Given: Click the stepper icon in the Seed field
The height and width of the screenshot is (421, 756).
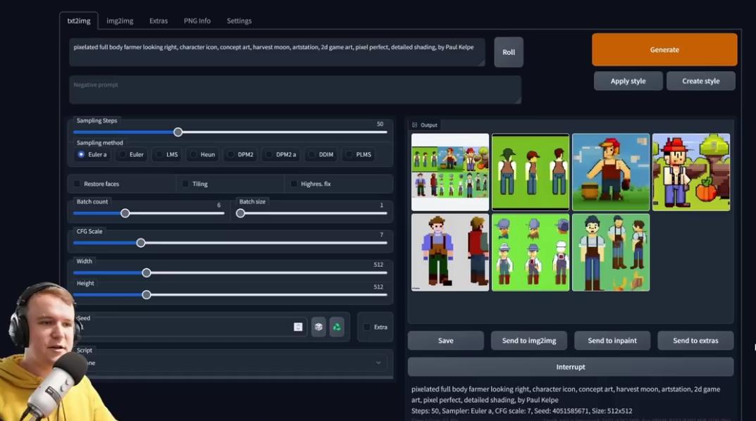Looking at the screenshot, I should click(x=298, y=327).
